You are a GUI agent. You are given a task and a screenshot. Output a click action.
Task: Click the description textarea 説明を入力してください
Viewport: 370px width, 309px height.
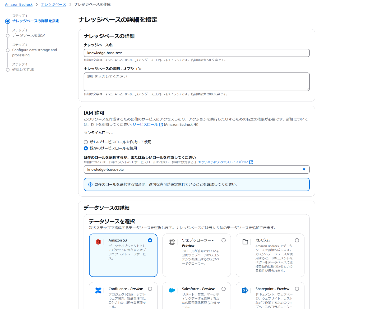coord(197,82)
